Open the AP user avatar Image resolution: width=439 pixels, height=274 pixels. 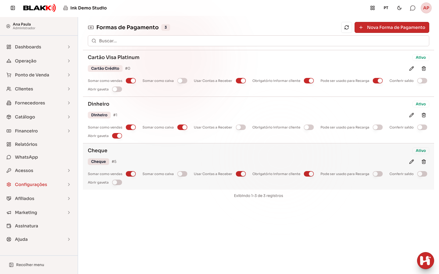click(x=426, y=8)
